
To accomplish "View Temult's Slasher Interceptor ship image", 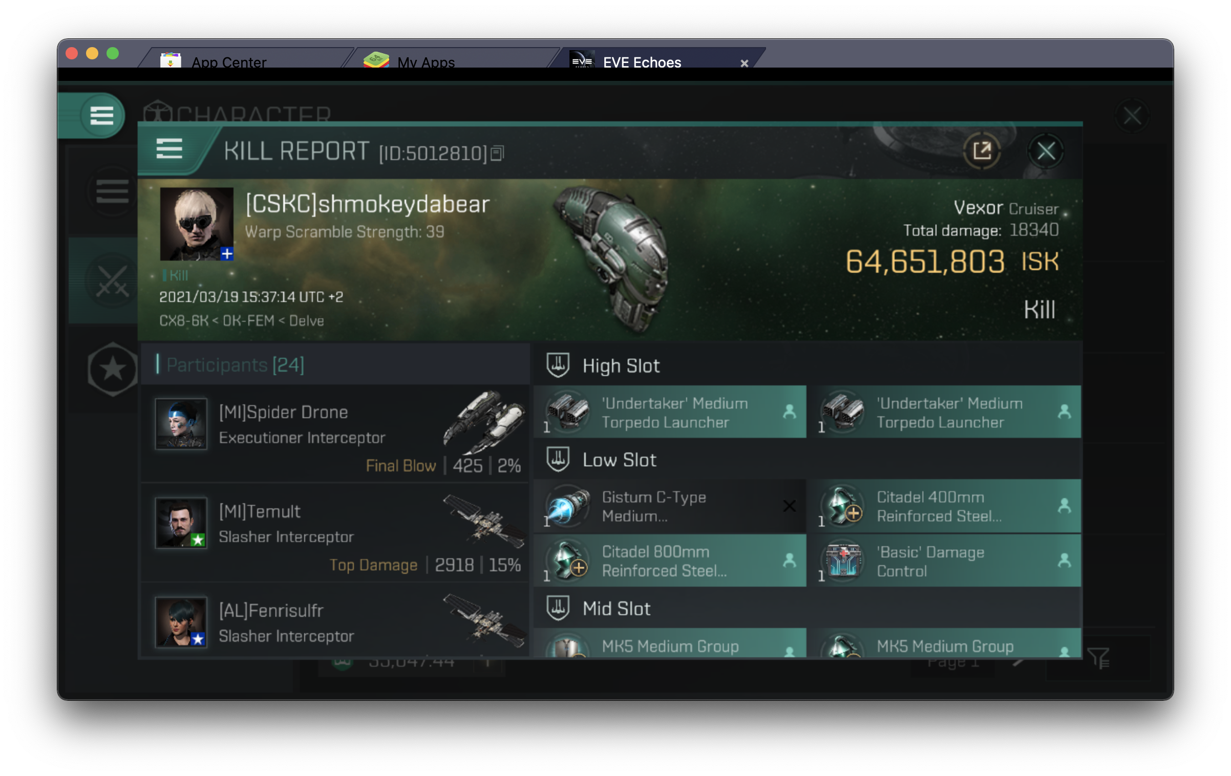I will click(x=483, y=521).
